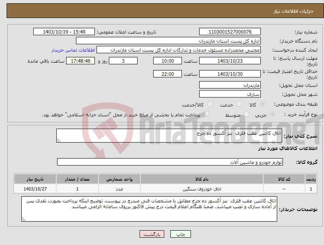Toggle the اسناد خزانه اسلامی payment checkbox

(206, 114)
